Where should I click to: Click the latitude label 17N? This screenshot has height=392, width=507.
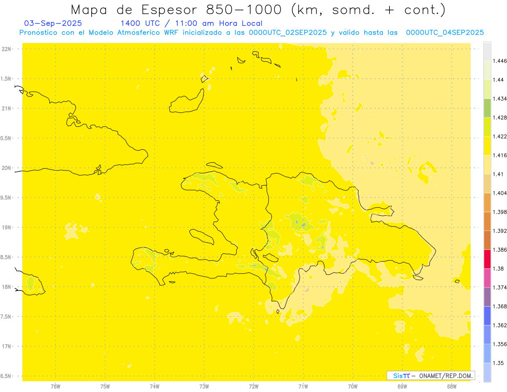click(6, 346)
